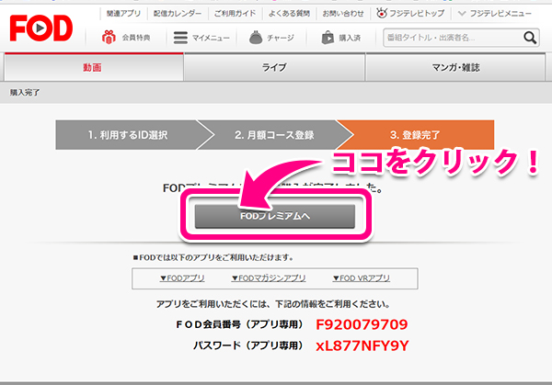The width and height of the screenshot is (552, 385).
Task: Open お問い合わせ link
Action: click(343, 14)
